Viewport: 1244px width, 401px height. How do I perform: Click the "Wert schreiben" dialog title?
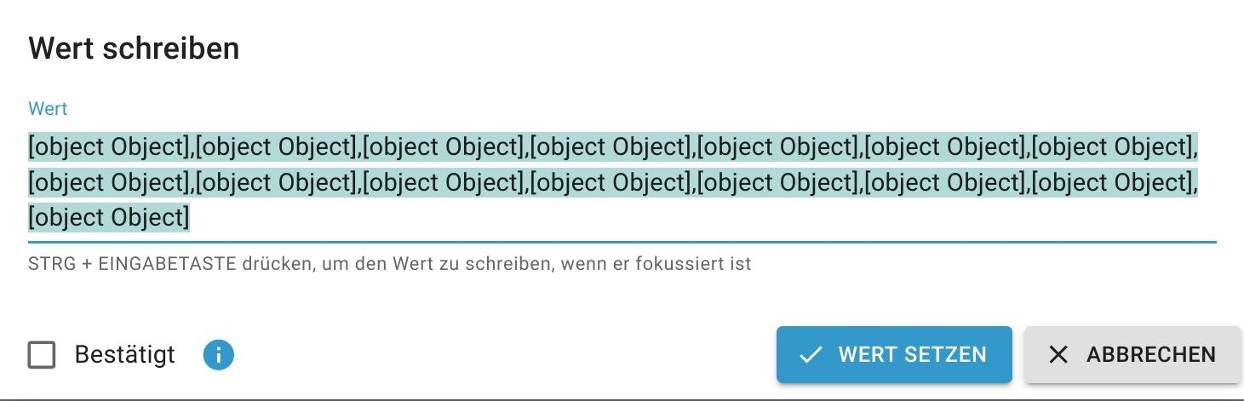tap(134, 49)
